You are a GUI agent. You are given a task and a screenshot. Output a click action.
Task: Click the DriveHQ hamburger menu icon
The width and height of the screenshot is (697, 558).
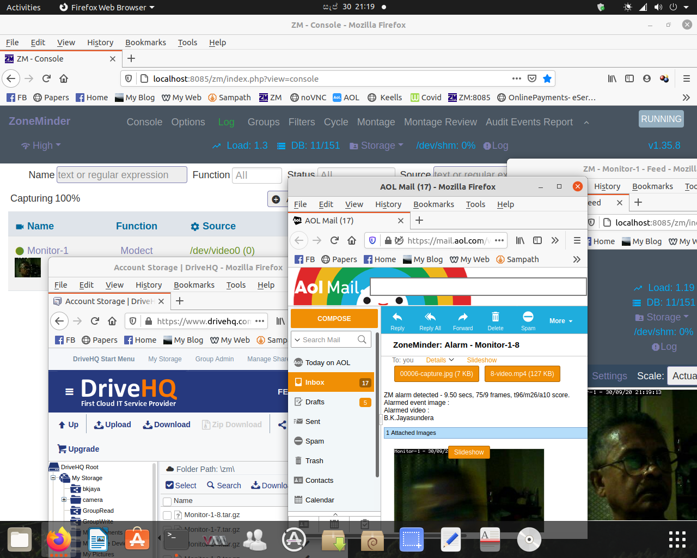(x=69, y=391)
